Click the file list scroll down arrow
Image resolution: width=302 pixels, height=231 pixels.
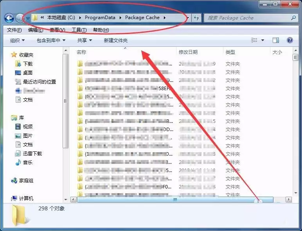pyautogui.click(x=295, y=193)
